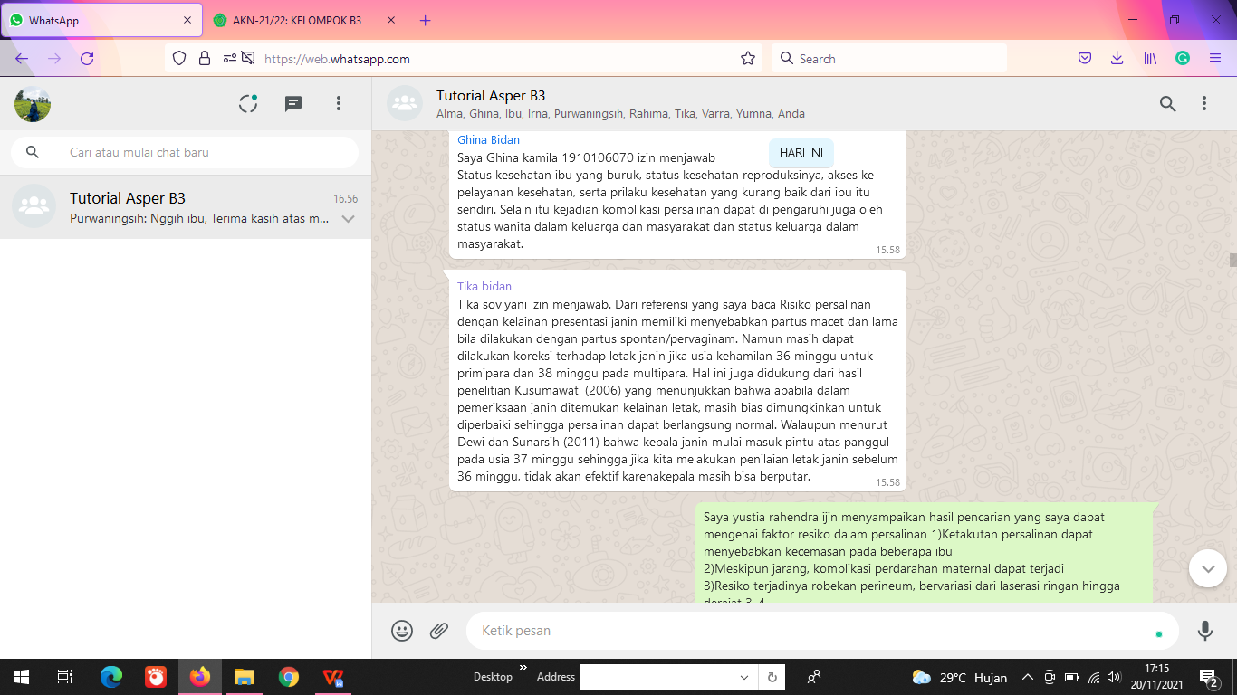Image resolution: width=1237 pixels, height=695 pixels.
Task: Open Tutorial Asper B3 chat in list
Action: click(186, 207)
